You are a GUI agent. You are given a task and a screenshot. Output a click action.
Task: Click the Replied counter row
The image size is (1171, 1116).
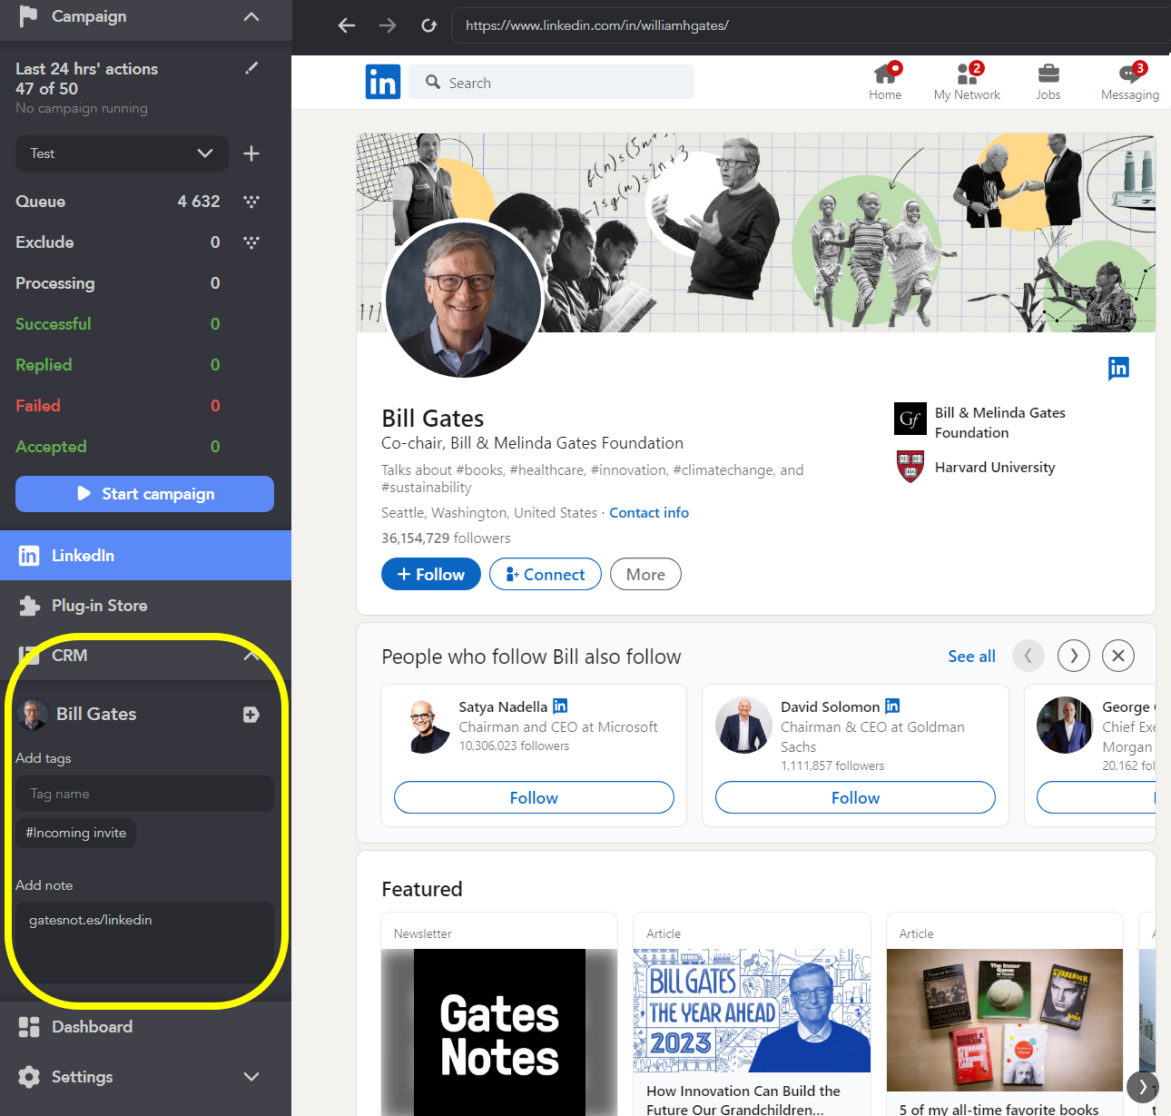point(118,365)
